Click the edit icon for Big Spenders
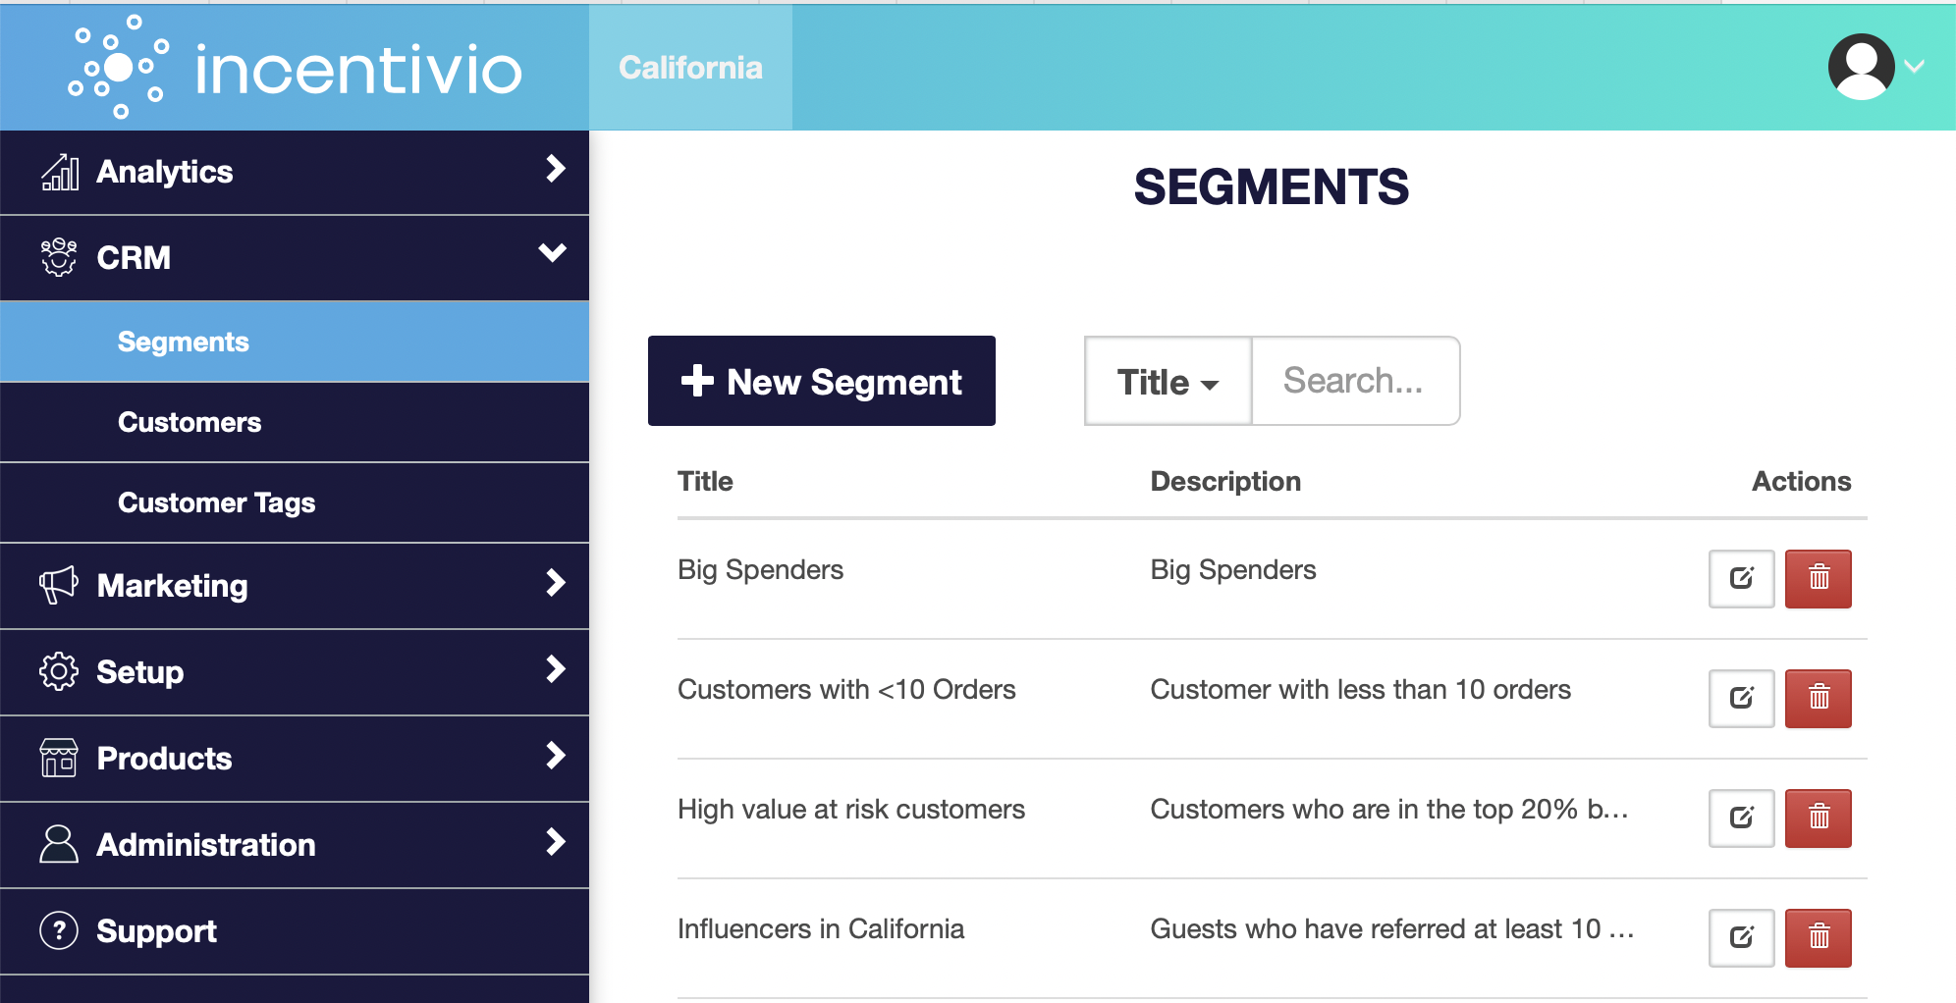Screen dimensions: 1956x1003 [1740, 579]
